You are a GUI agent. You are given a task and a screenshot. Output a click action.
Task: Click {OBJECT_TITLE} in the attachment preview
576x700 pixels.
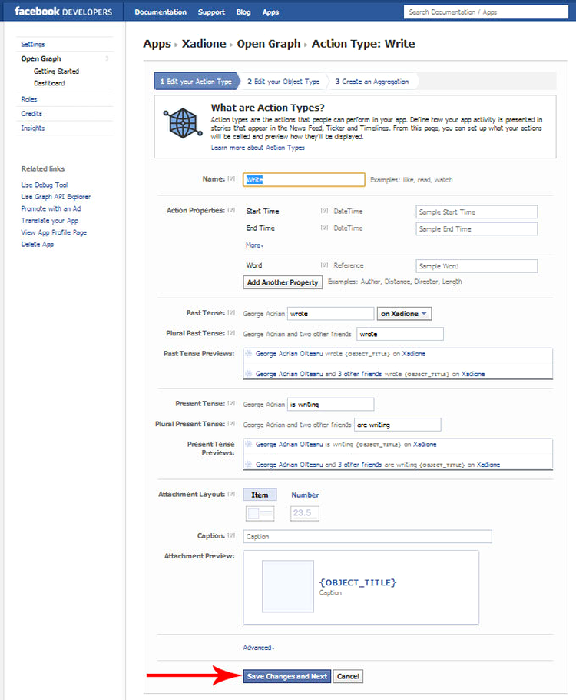pos(358,582)
